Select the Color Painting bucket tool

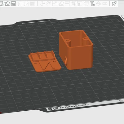(x=99, y=4)
